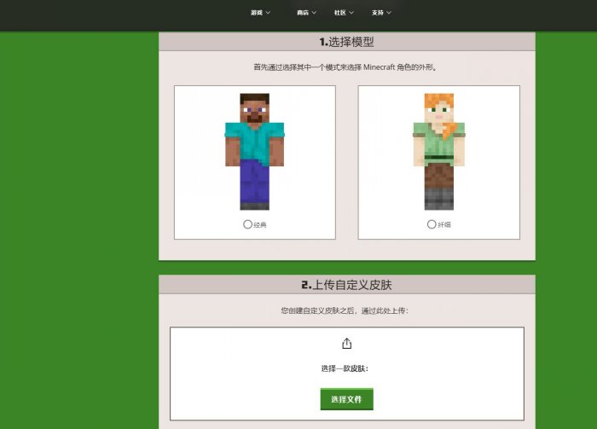597x429 pixels.
Task: Click the upload arrow icon
Action: (347, 344)
